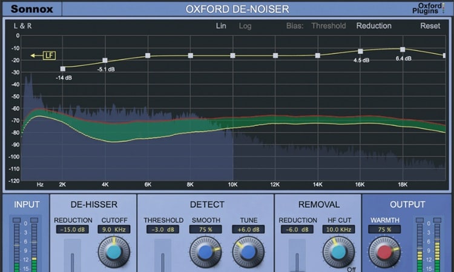454x272 pixels.
Task: Click the 10K frequency axis label
Action: (232, 185)
